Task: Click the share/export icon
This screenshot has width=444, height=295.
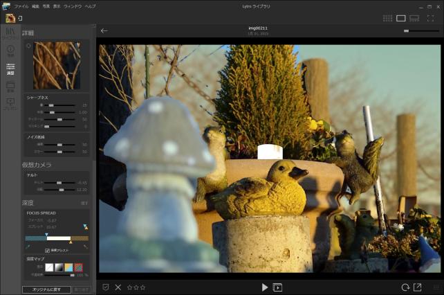Action: (x=418, y=287)
